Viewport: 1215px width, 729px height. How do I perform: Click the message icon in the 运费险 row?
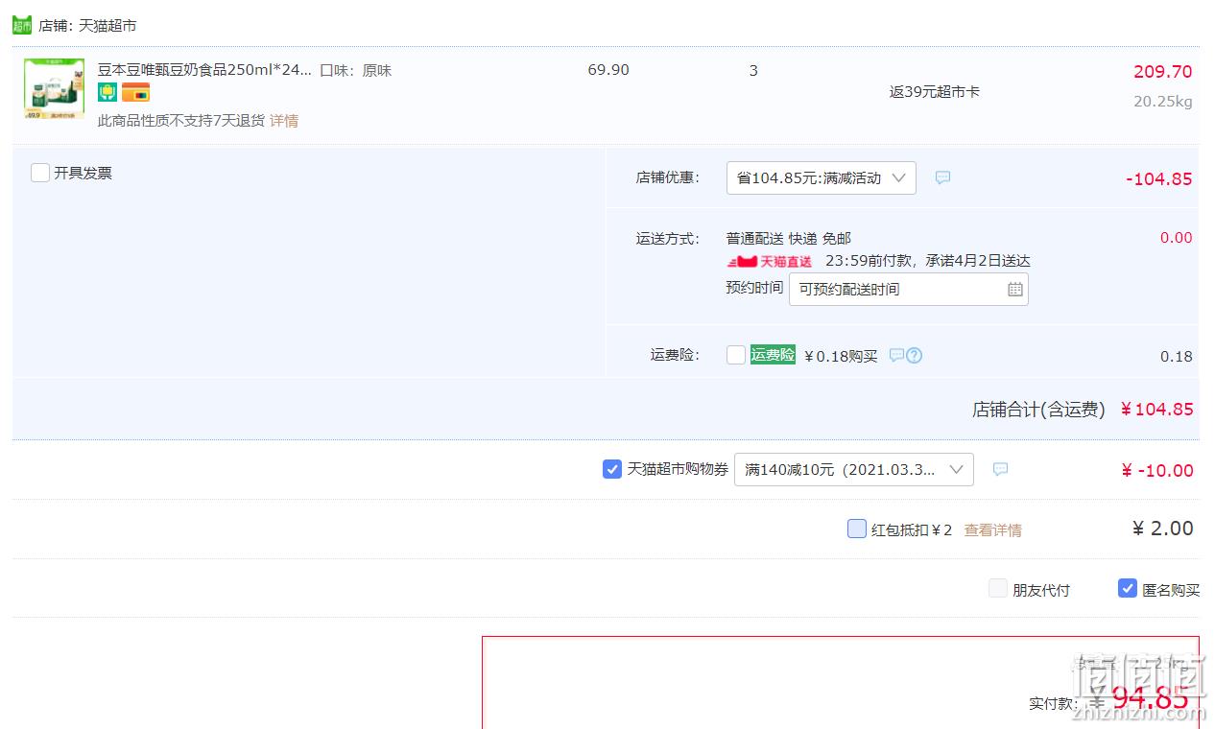[896, 355]
